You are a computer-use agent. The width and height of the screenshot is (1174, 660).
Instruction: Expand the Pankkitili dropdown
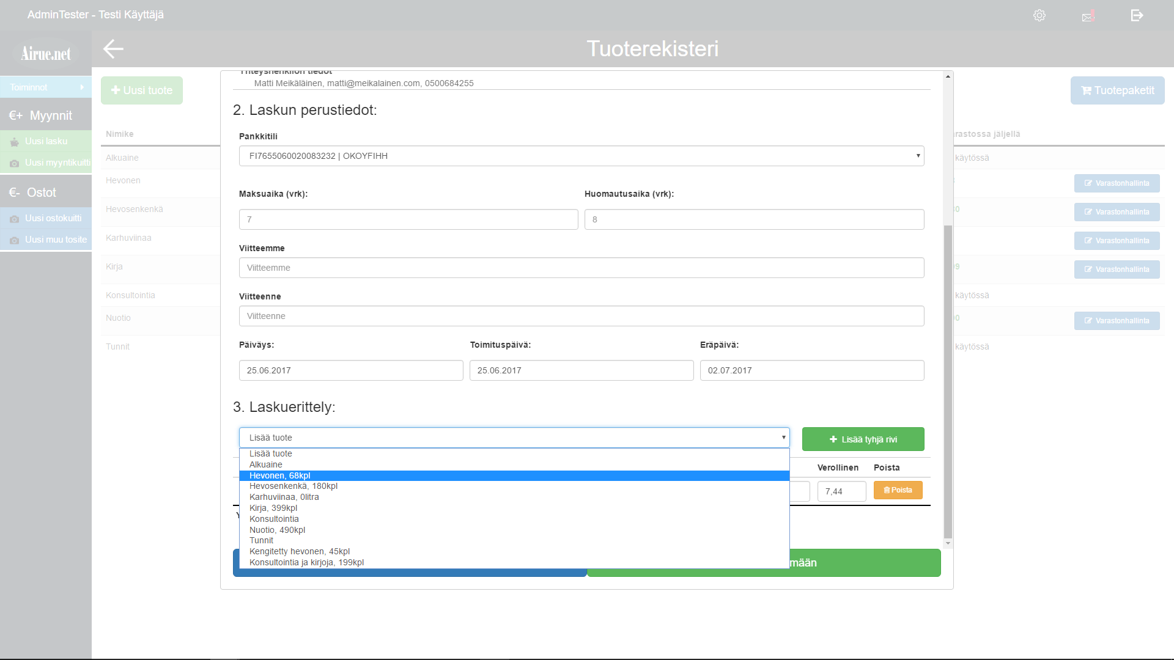pos(581,156)
